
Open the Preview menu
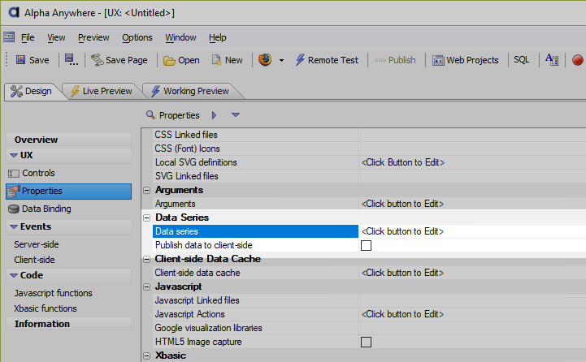[93, 37]
